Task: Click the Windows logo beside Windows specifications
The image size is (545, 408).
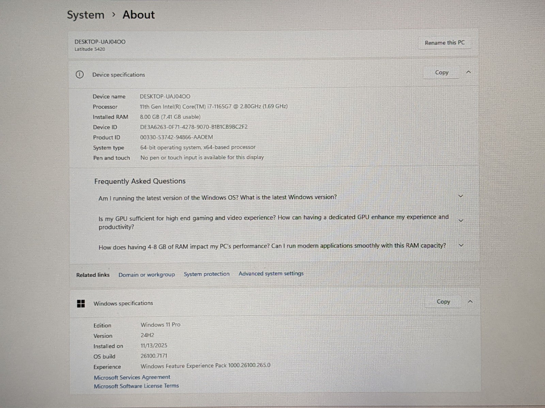Action: coord(81,303)
